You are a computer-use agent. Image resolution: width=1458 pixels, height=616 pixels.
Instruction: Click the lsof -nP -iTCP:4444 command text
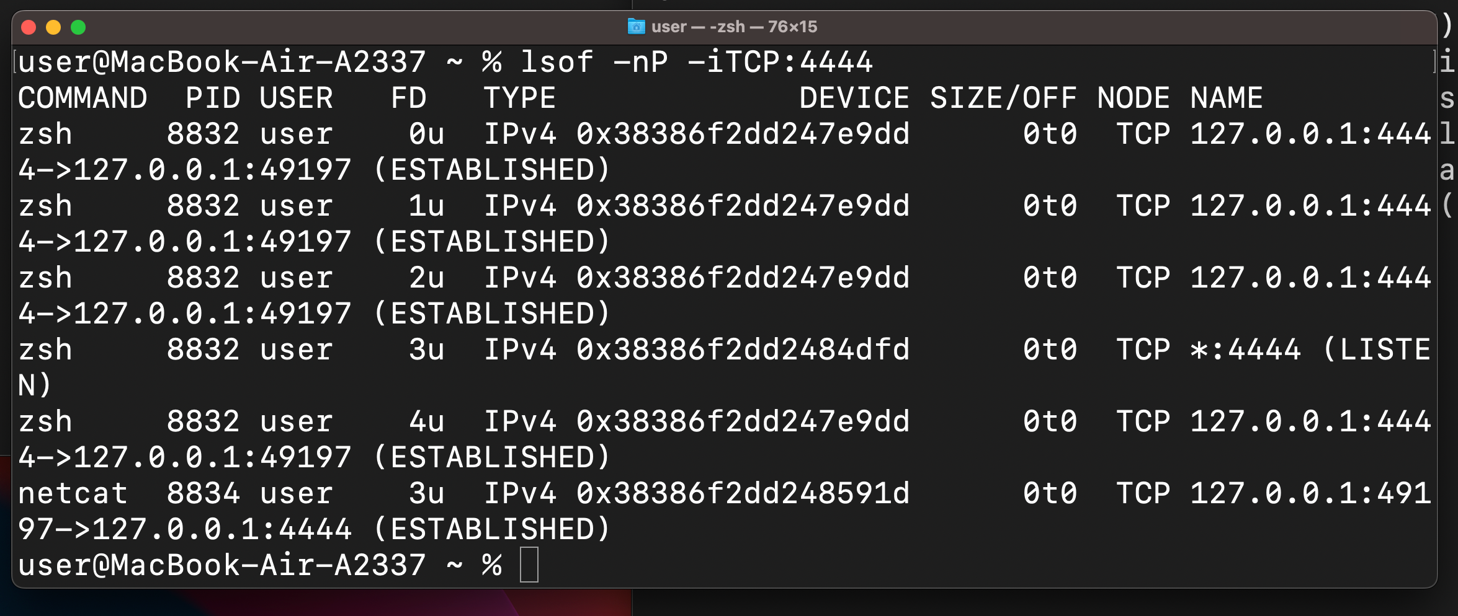click(x=696, y=62)
